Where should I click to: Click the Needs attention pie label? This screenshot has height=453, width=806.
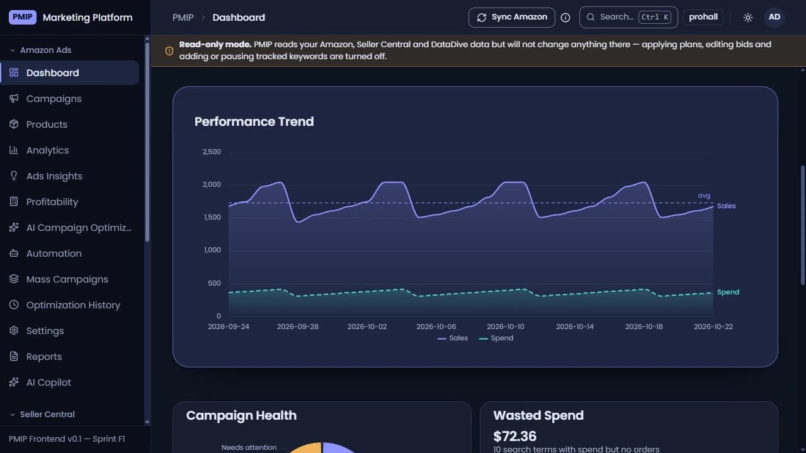click(x=249, y=447)
